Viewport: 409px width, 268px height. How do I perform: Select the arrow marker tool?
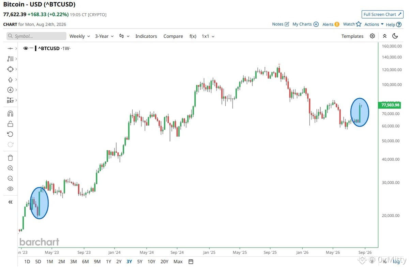click(x=10, y=80)
